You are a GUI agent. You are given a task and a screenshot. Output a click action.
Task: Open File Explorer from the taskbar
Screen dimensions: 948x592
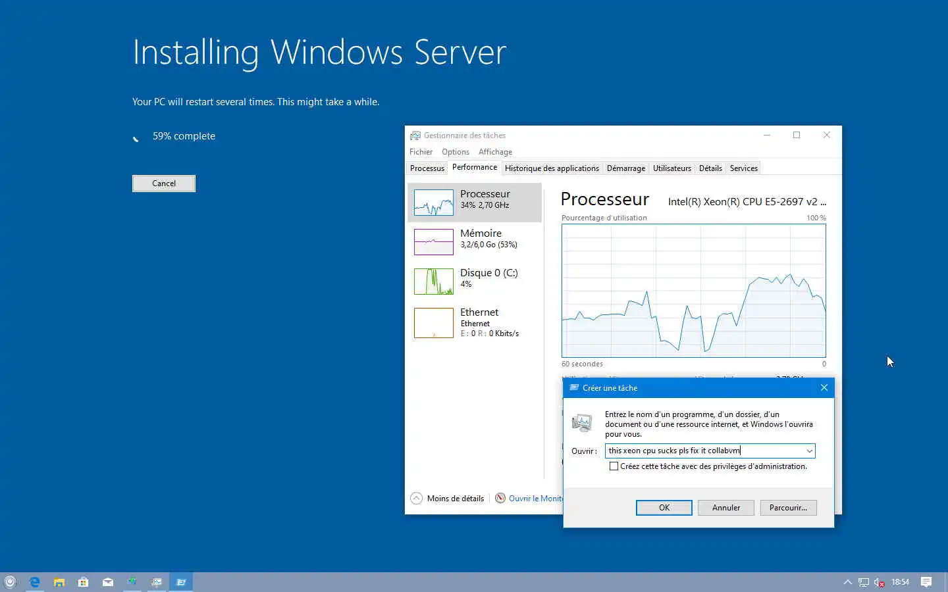59,581
